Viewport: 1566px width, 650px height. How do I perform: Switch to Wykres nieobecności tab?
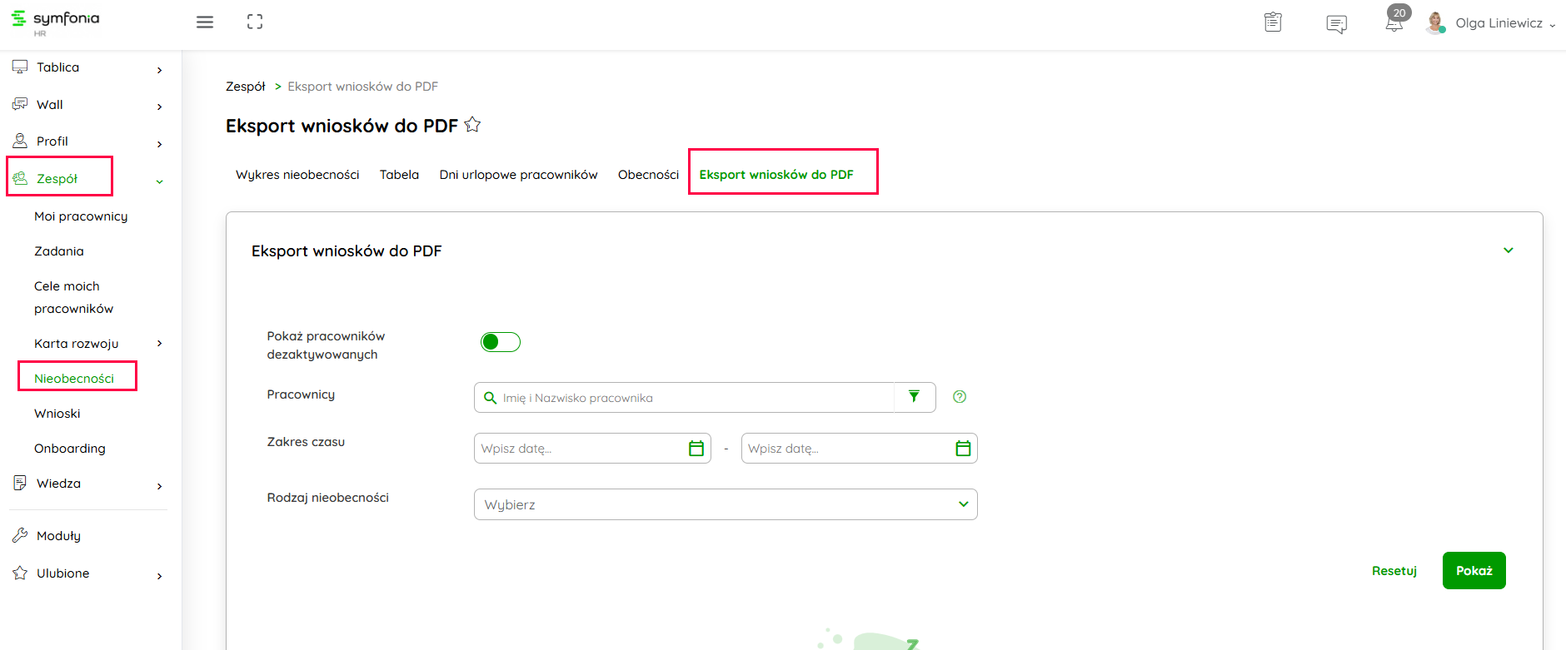pyautogui.click(x=297, y=175)
